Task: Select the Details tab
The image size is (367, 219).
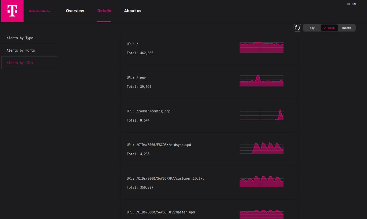Action: click(x=104, y=11)
